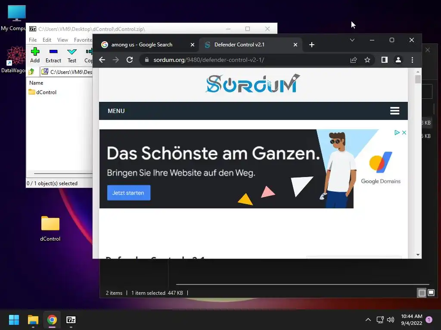Click the up-folder icon in 7-Zip
Image resolution: width=441 pixels, height=330 pixels.
pos(31,72)
